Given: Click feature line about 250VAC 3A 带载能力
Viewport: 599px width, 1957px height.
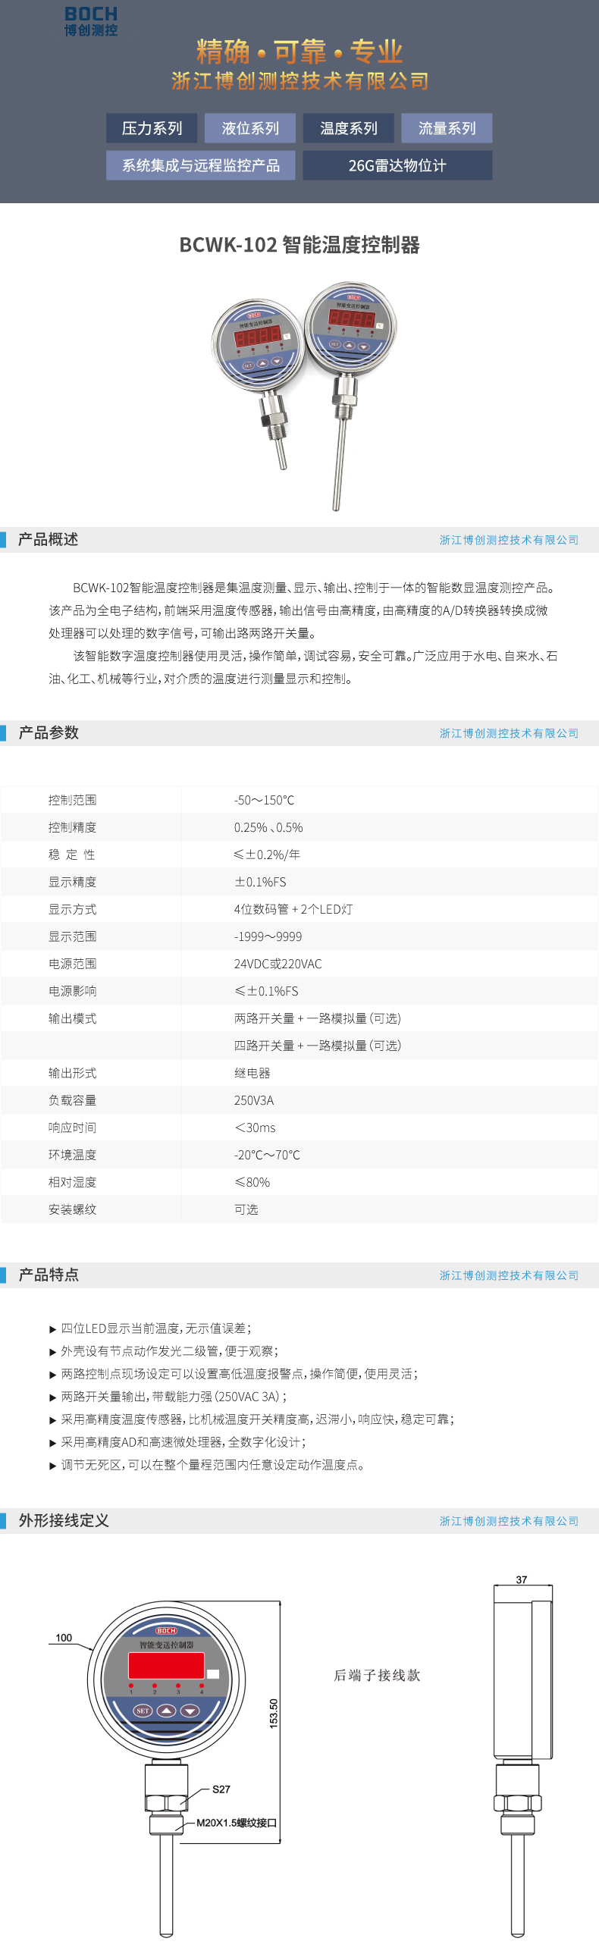Looking at the screenshot, I should [x=168, y=1397].
